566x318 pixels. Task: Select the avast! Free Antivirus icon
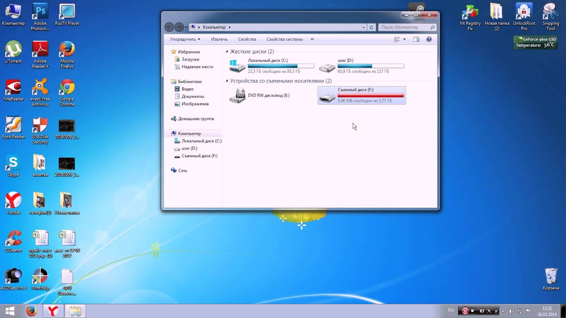(x=40, y=93)
